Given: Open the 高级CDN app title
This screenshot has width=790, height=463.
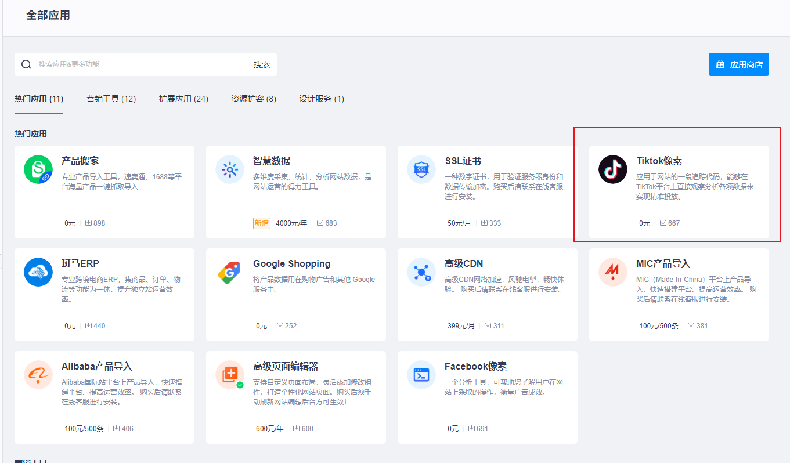Looking at the screenshot, I should [464, 263].
